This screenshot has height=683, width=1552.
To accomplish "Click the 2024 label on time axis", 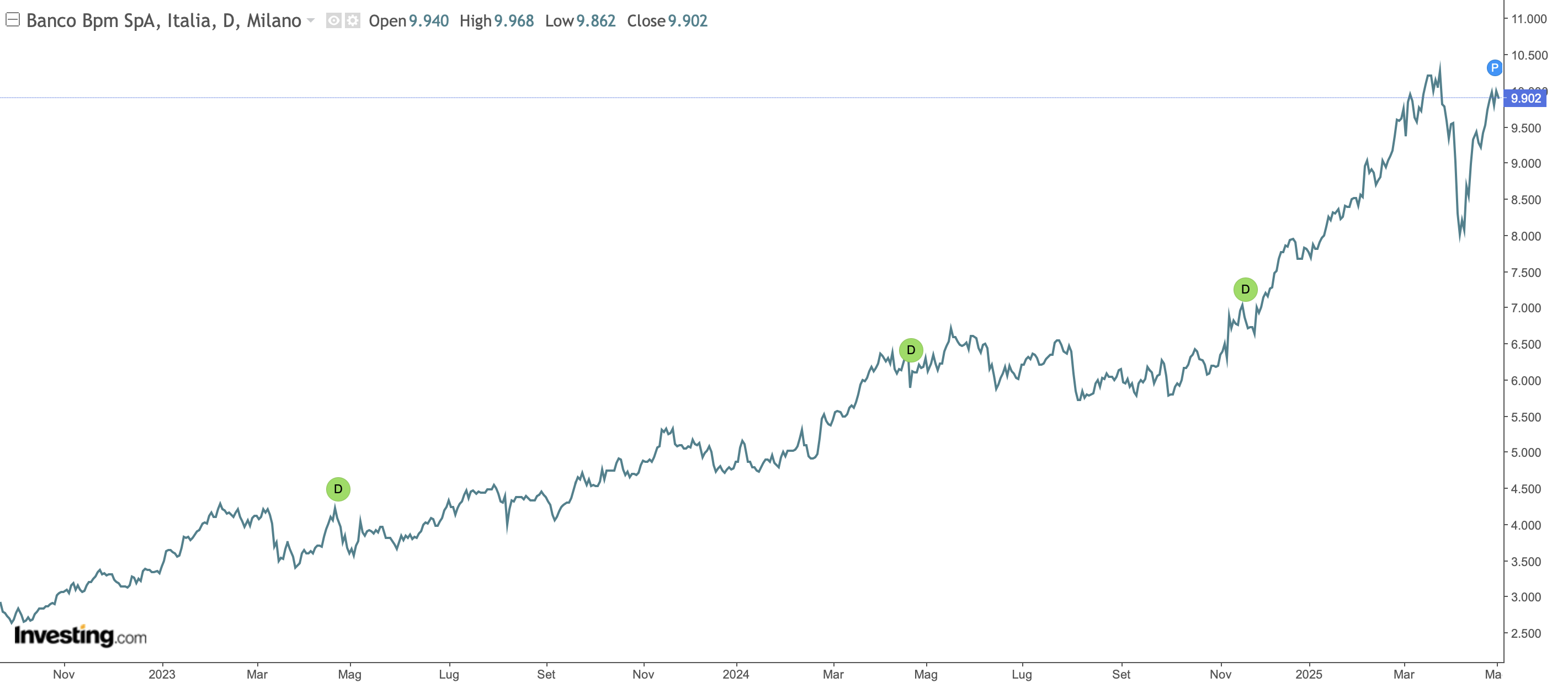I will pos(736,674).
